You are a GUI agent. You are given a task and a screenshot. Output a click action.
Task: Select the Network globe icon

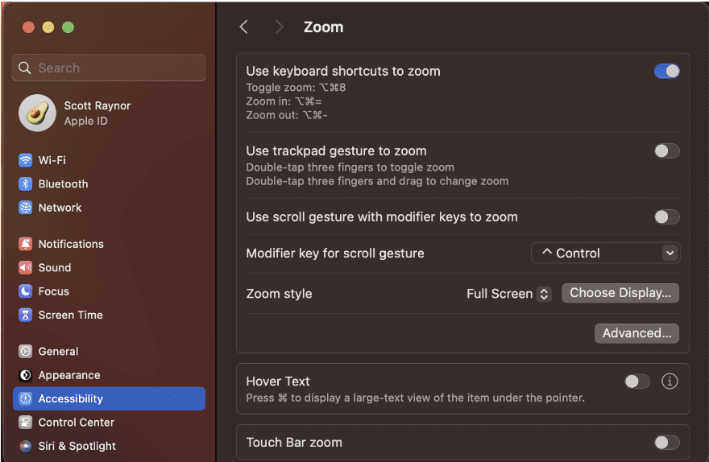click(26, 208)
